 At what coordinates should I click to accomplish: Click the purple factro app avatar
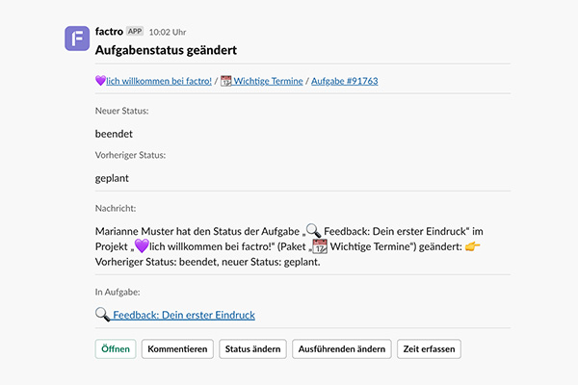(x=77, y=38)
